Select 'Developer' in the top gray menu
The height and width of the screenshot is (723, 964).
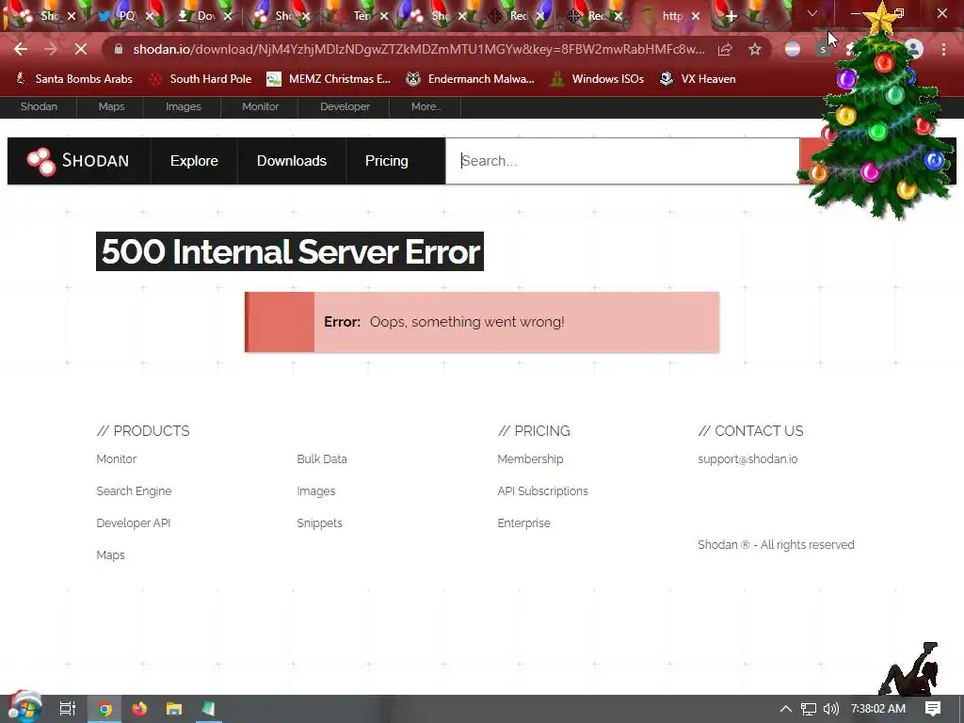[x=345, y=106]
